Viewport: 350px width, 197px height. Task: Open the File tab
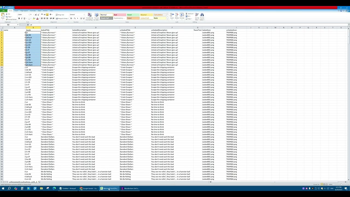pos(4,11)
